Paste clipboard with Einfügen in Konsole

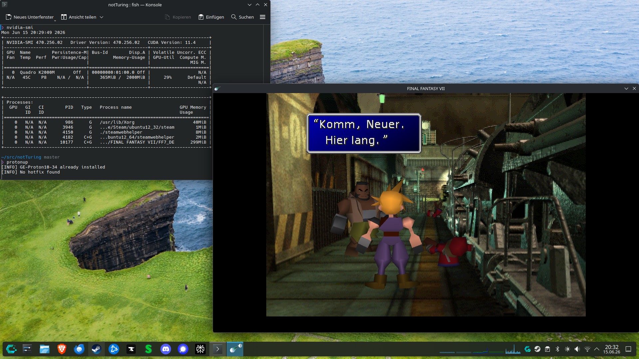point(211,17)
